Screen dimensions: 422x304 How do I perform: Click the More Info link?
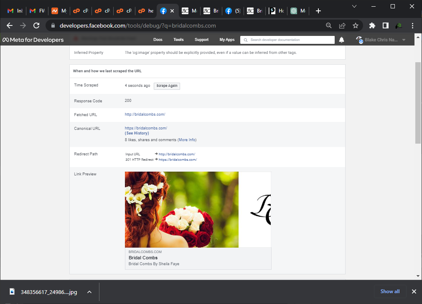point(187,140)
